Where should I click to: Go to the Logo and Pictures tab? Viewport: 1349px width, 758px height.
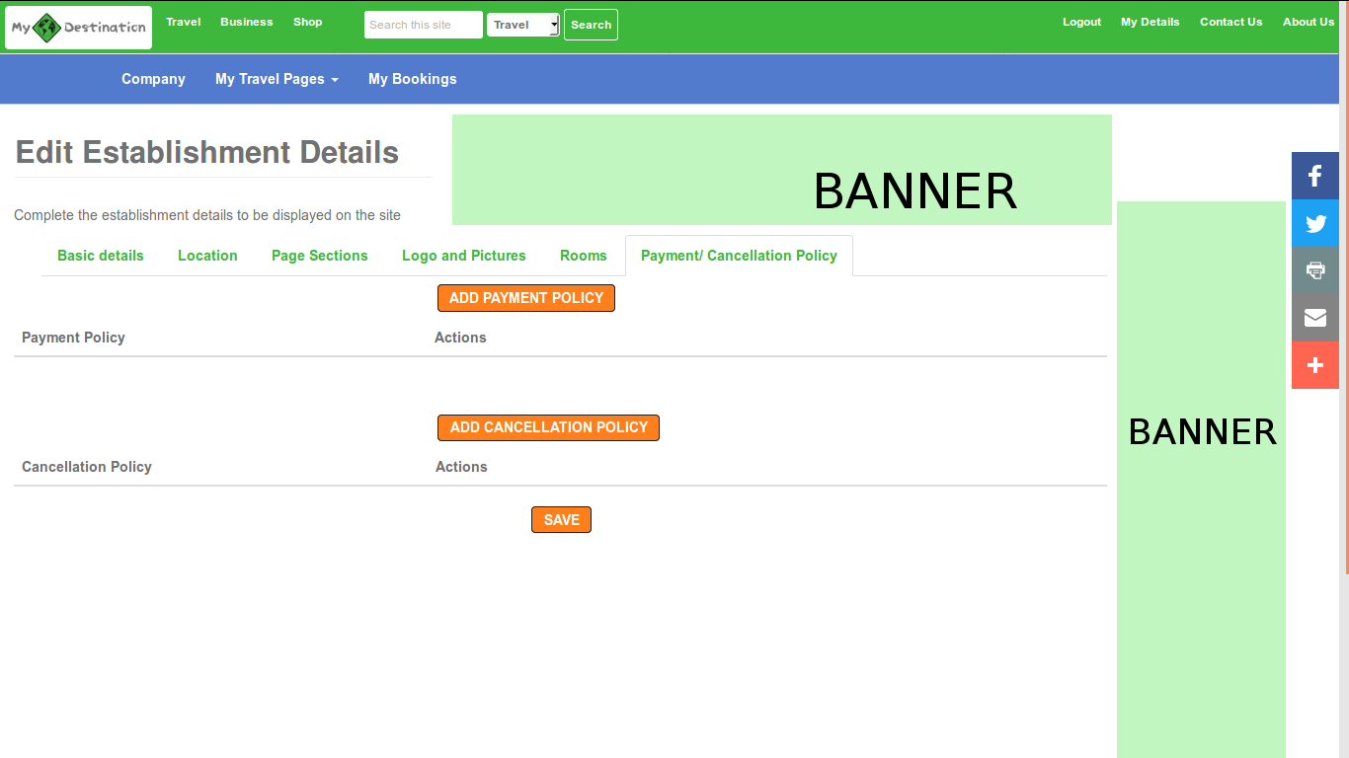[463, 256]
